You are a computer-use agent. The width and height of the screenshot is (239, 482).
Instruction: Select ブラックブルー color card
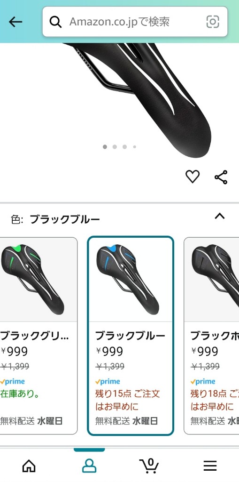point(131,336)
